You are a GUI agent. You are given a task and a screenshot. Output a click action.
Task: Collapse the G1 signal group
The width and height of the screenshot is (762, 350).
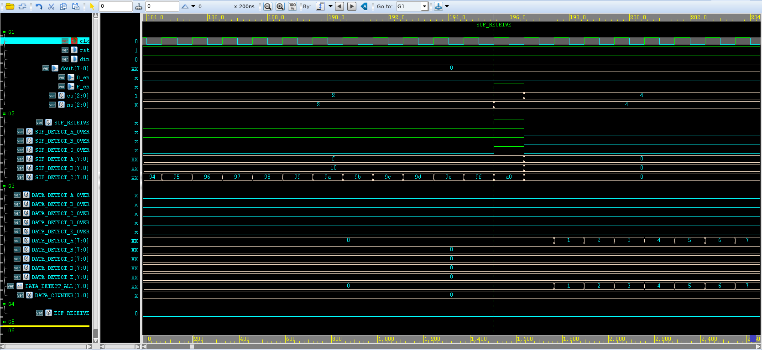(4, 32)
